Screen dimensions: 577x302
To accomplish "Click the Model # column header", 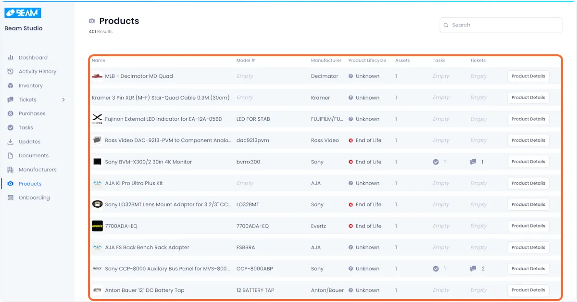I will tap(246, 61).
